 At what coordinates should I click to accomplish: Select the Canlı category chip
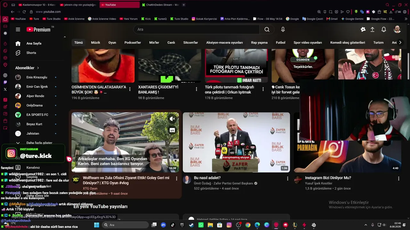(171, 42)
